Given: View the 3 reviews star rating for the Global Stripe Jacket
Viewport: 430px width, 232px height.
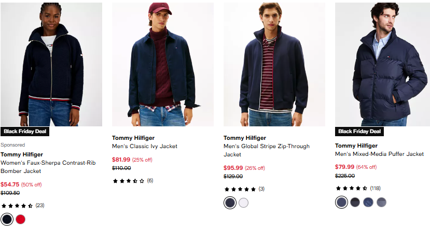Looking at the screenshot, I should click(x=240, y=189).
